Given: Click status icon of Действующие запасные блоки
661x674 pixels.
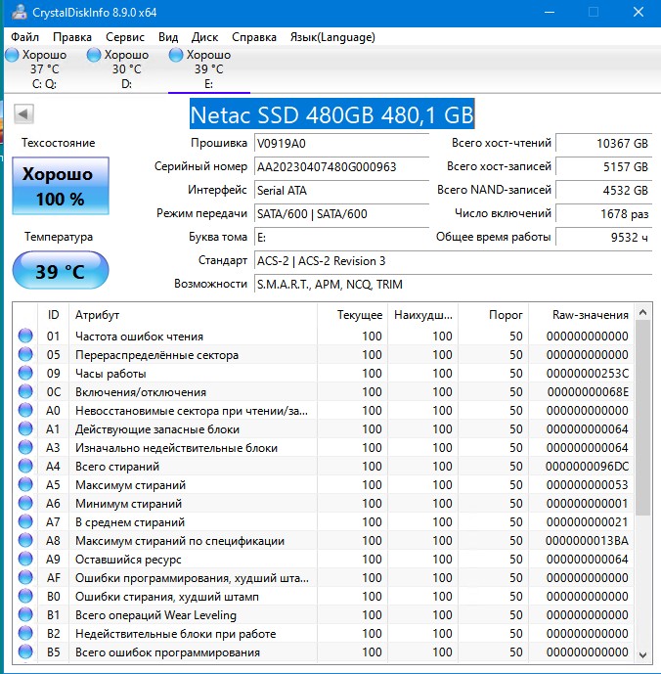Looking at the screenshot, I should pyautogui.click(x=25, y=428).
